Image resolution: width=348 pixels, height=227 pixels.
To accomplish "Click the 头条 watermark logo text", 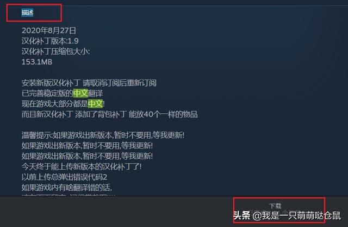I will click(242, 215).
